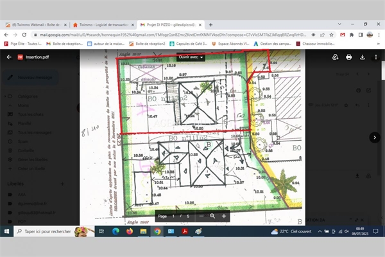Open Boîte de réception2 bookmark
The image size is (385, 257).
148,44
